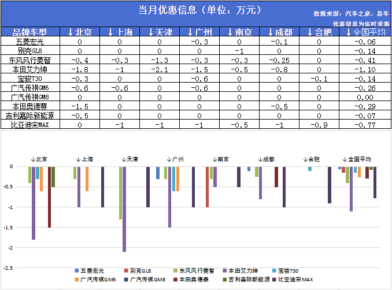Click the 吉利嘉际新能源 legend label

(249, 279)
